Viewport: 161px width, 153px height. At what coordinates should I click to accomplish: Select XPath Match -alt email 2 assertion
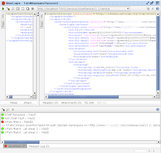25,133
